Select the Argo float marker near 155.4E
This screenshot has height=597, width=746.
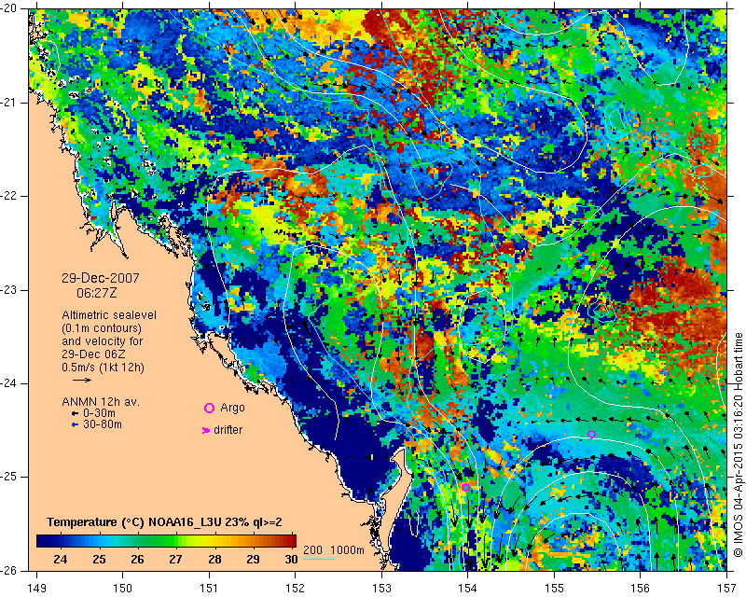(591, 434)
